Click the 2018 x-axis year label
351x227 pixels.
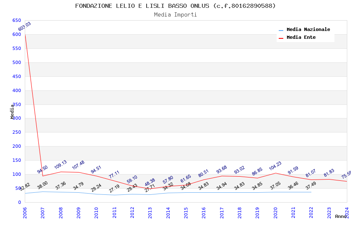pyautogui.click(x=240, y=213)
